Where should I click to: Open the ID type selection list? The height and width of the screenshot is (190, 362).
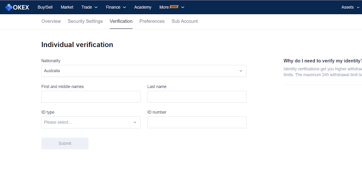coord(91,122)
